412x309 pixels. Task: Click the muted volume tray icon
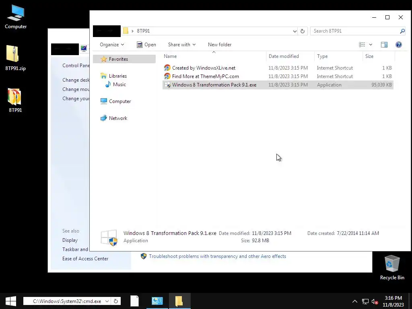coord(375,301)
